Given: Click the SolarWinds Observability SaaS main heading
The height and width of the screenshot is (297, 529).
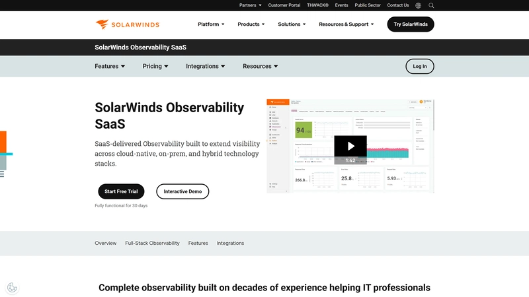Looking at the screenshot, I should pyautogui.click(x=169, y=115).
